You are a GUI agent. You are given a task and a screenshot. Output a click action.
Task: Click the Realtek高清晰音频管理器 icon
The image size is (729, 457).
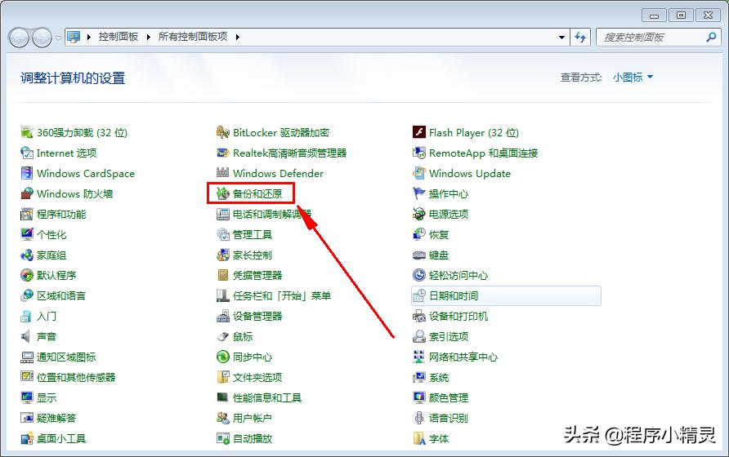coord(223,153)
